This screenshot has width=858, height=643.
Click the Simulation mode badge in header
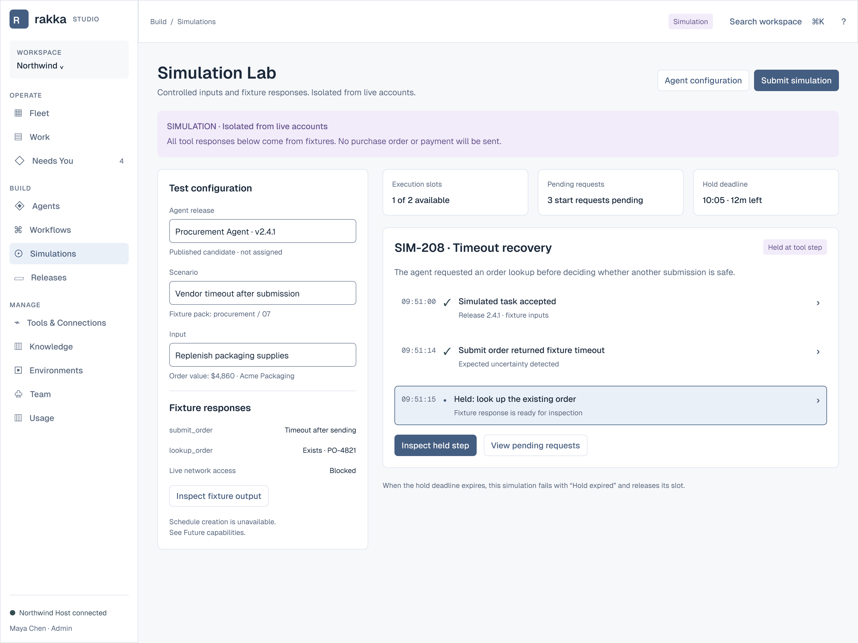pyautogui.click(x=691, y=22)
